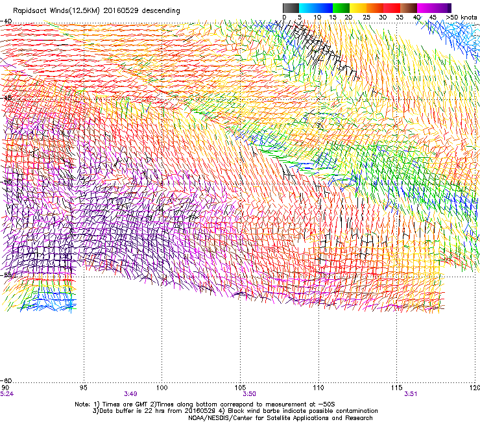Click the gray 0-5 knots legend swatch
Viewport: 480px width, 422px height.
coord(291,8)
